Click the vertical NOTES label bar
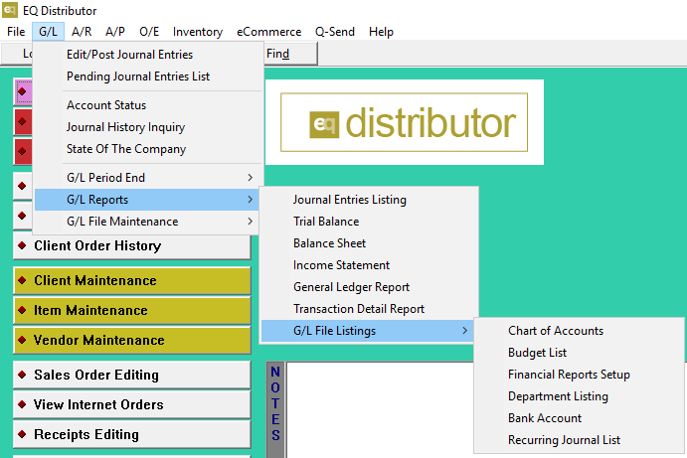This screenshot has height=458, width=687. click(x=275, y=410)
